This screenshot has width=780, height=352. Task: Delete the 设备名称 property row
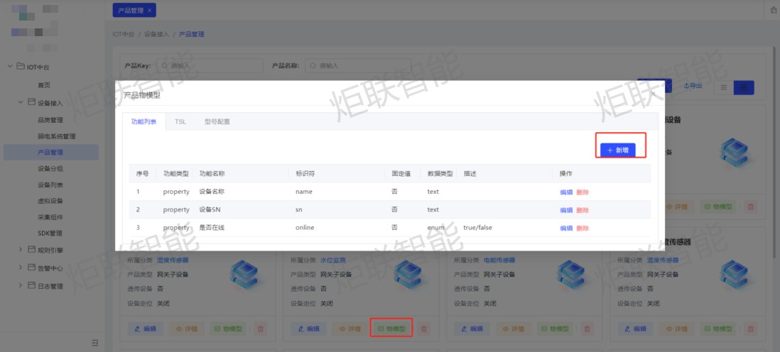[583, 192]
